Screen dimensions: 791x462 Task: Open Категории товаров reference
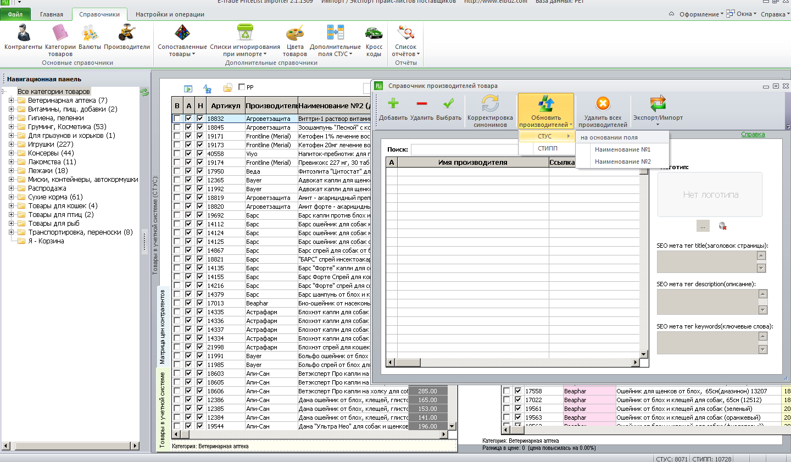[x=60, y=40]
